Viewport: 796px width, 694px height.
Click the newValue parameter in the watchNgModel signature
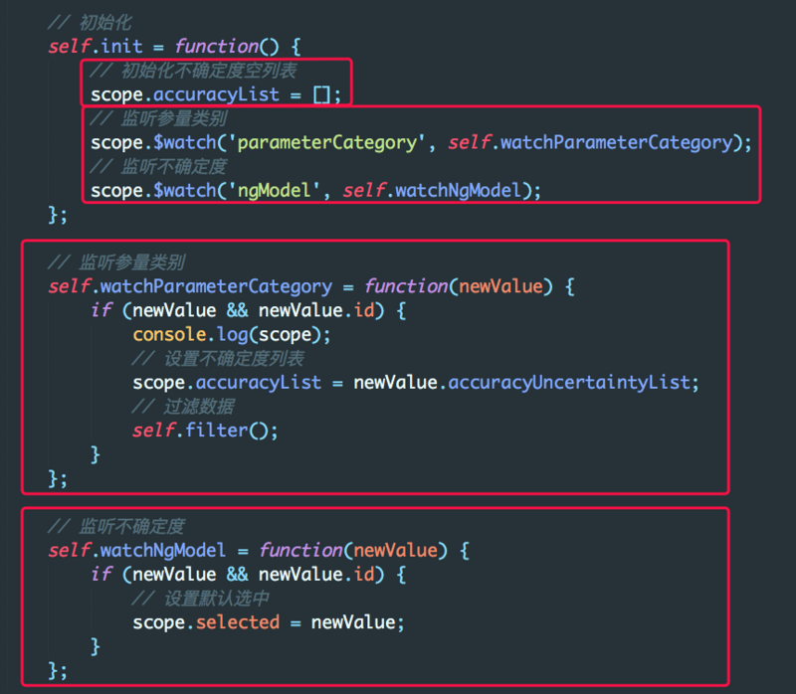(396, 550)
